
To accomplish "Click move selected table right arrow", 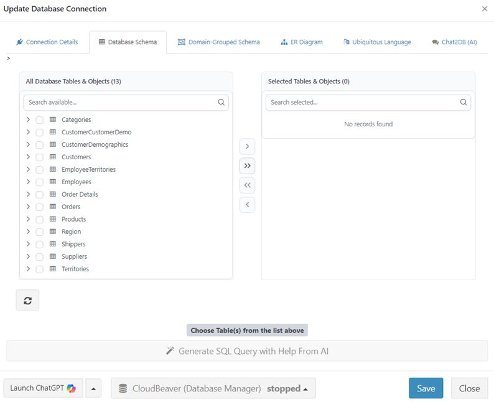I will click(247, 146).
